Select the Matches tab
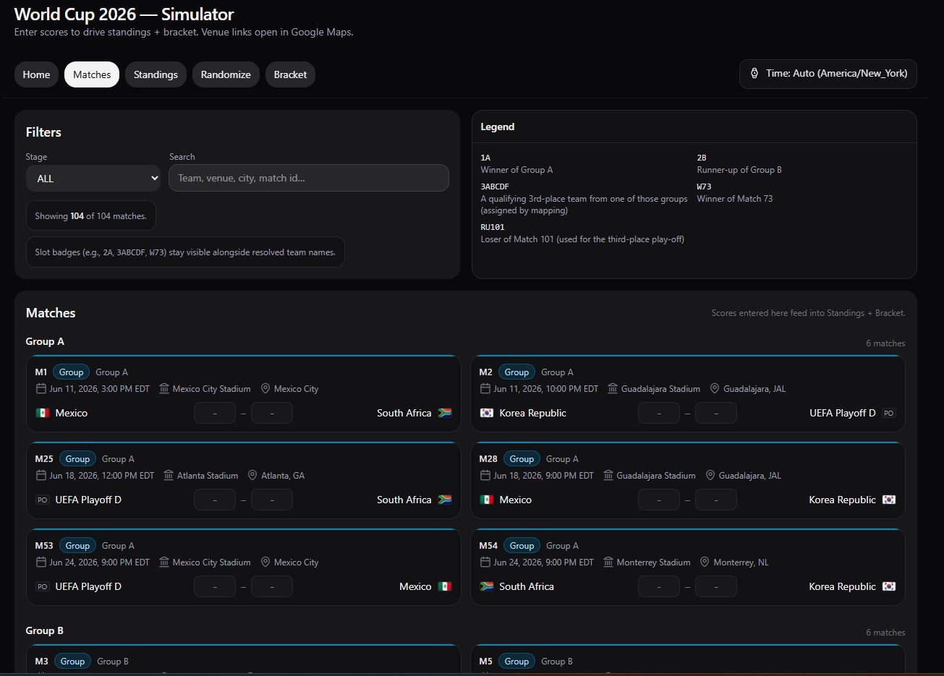Screen dimensions: 944x676 (92, 74)
